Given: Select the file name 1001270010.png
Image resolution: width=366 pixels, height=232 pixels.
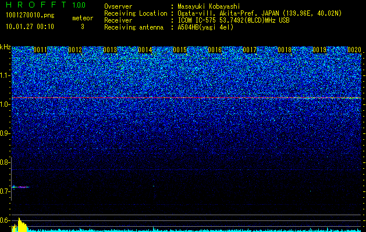Looking at the screenshot, I should 30,15.
